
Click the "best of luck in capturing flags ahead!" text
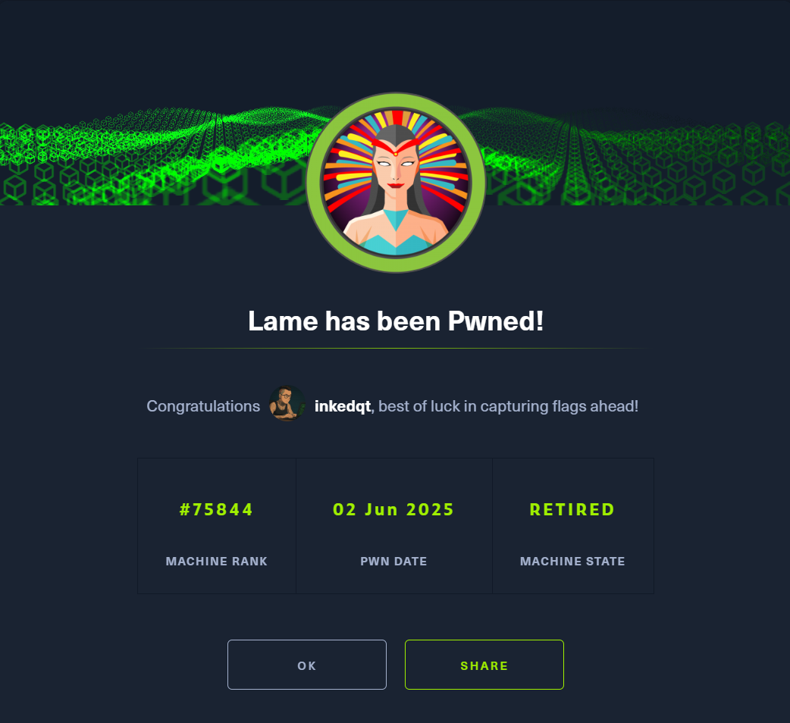click(509, 406)
